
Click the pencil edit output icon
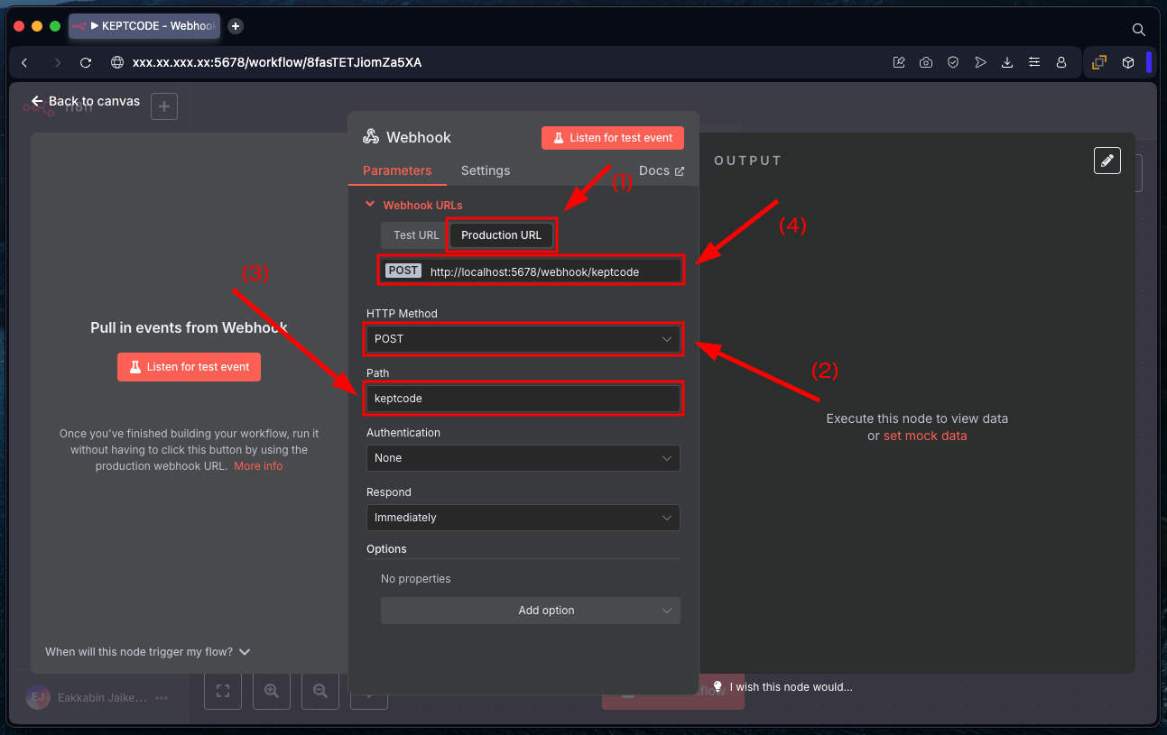pyautogui.click(x=1107, y=161)
